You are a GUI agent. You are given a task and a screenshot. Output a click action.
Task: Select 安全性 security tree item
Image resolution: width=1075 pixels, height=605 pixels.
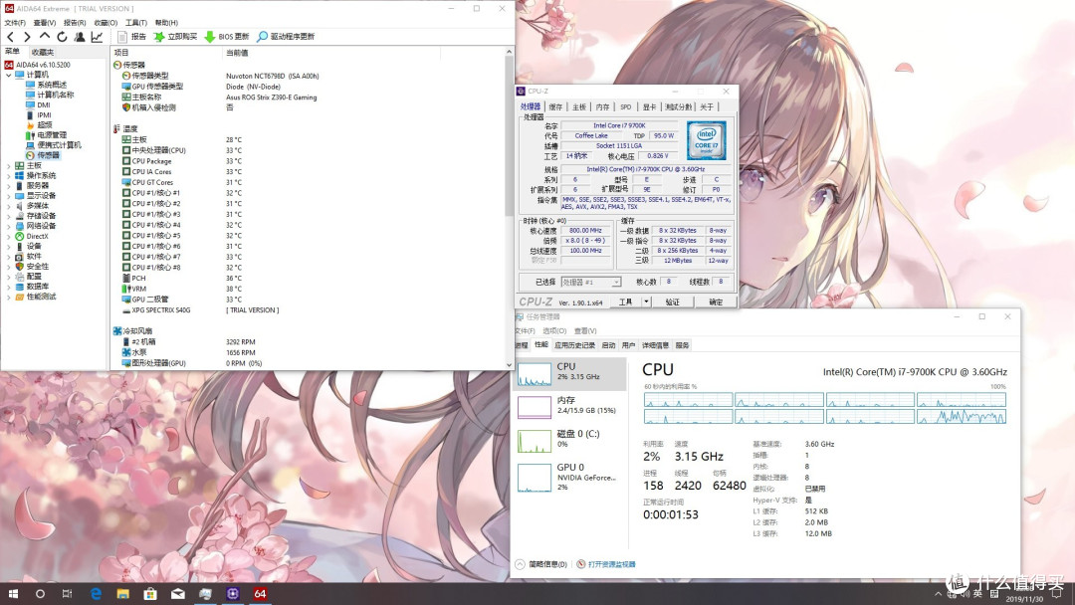point(37,267)
